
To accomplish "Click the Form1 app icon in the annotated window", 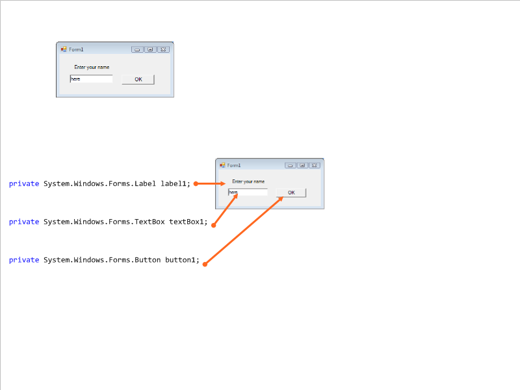I will point(222,165).
